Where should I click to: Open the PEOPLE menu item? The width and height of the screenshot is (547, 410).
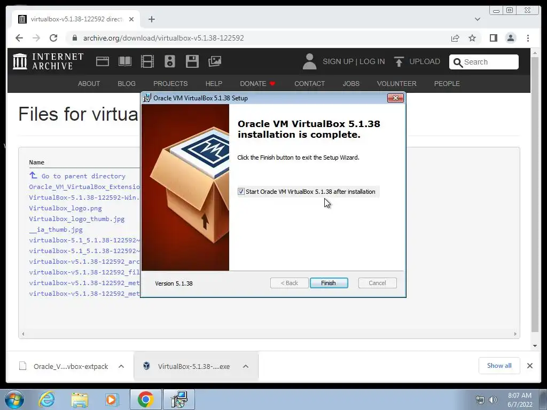tap(447, 84)
